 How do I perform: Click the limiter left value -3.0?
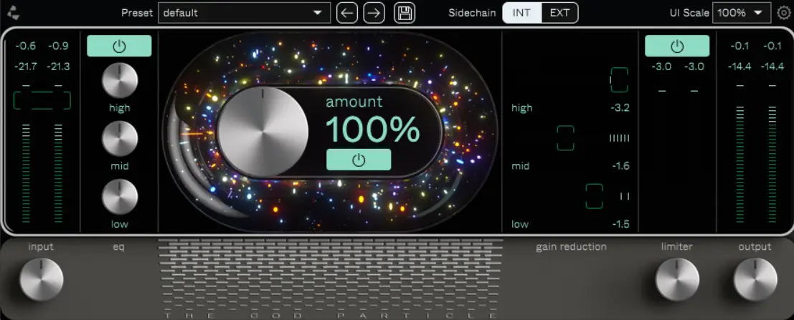tap(661, 67)
